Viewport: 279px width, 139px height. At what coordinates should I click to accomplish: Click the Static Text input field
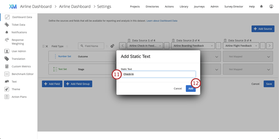pyautogui.click(x=158, y=74)
